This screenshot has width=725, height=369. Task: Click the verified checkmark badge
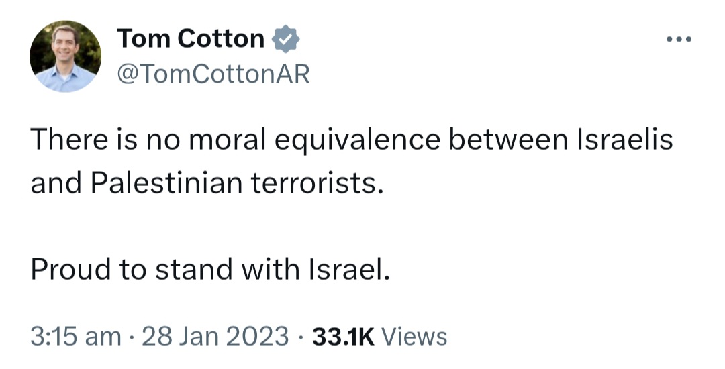[285, 38]
